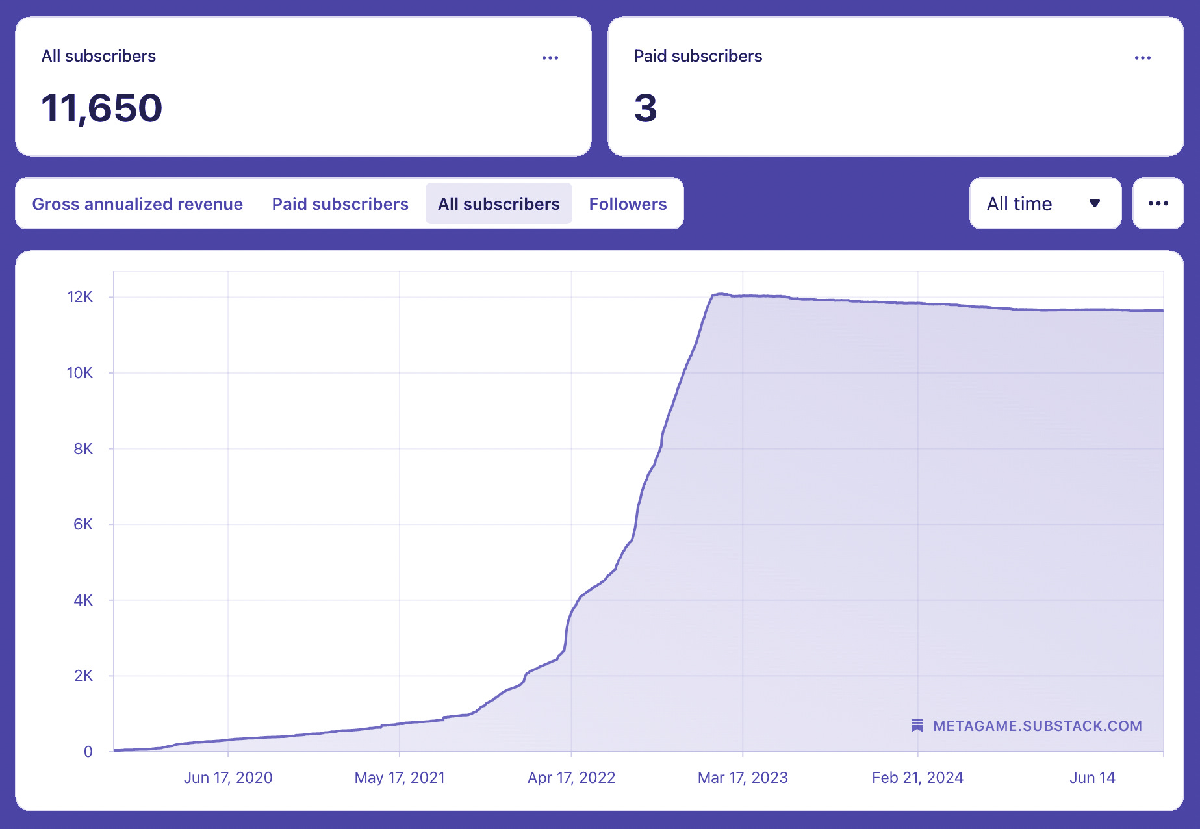This screenshot has width=1200, height=829.
Task: Click the May 17, 2021 axis label
Action: click(400, 778)
